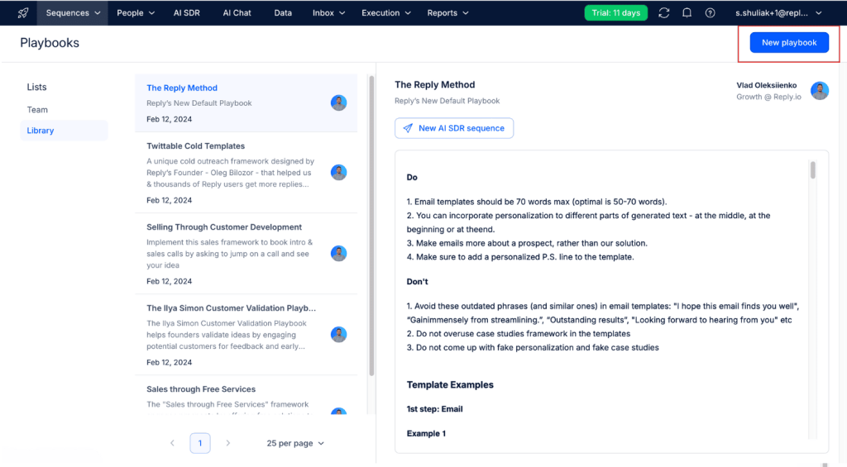Click avatar on The Reply Method item
Screen dimensions: 847x467
(x=338, y=102)
